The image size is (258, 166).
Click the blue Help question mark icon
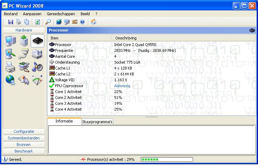coord(82,22)
